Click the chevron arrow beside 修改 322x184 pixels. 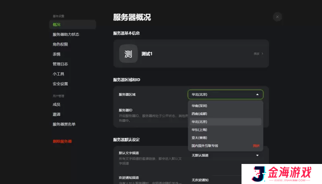click(262, 54)
